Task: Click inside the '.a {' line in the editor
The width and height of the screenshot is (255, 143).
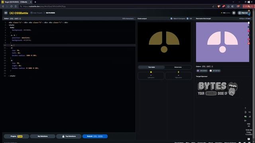Action: 12,48
